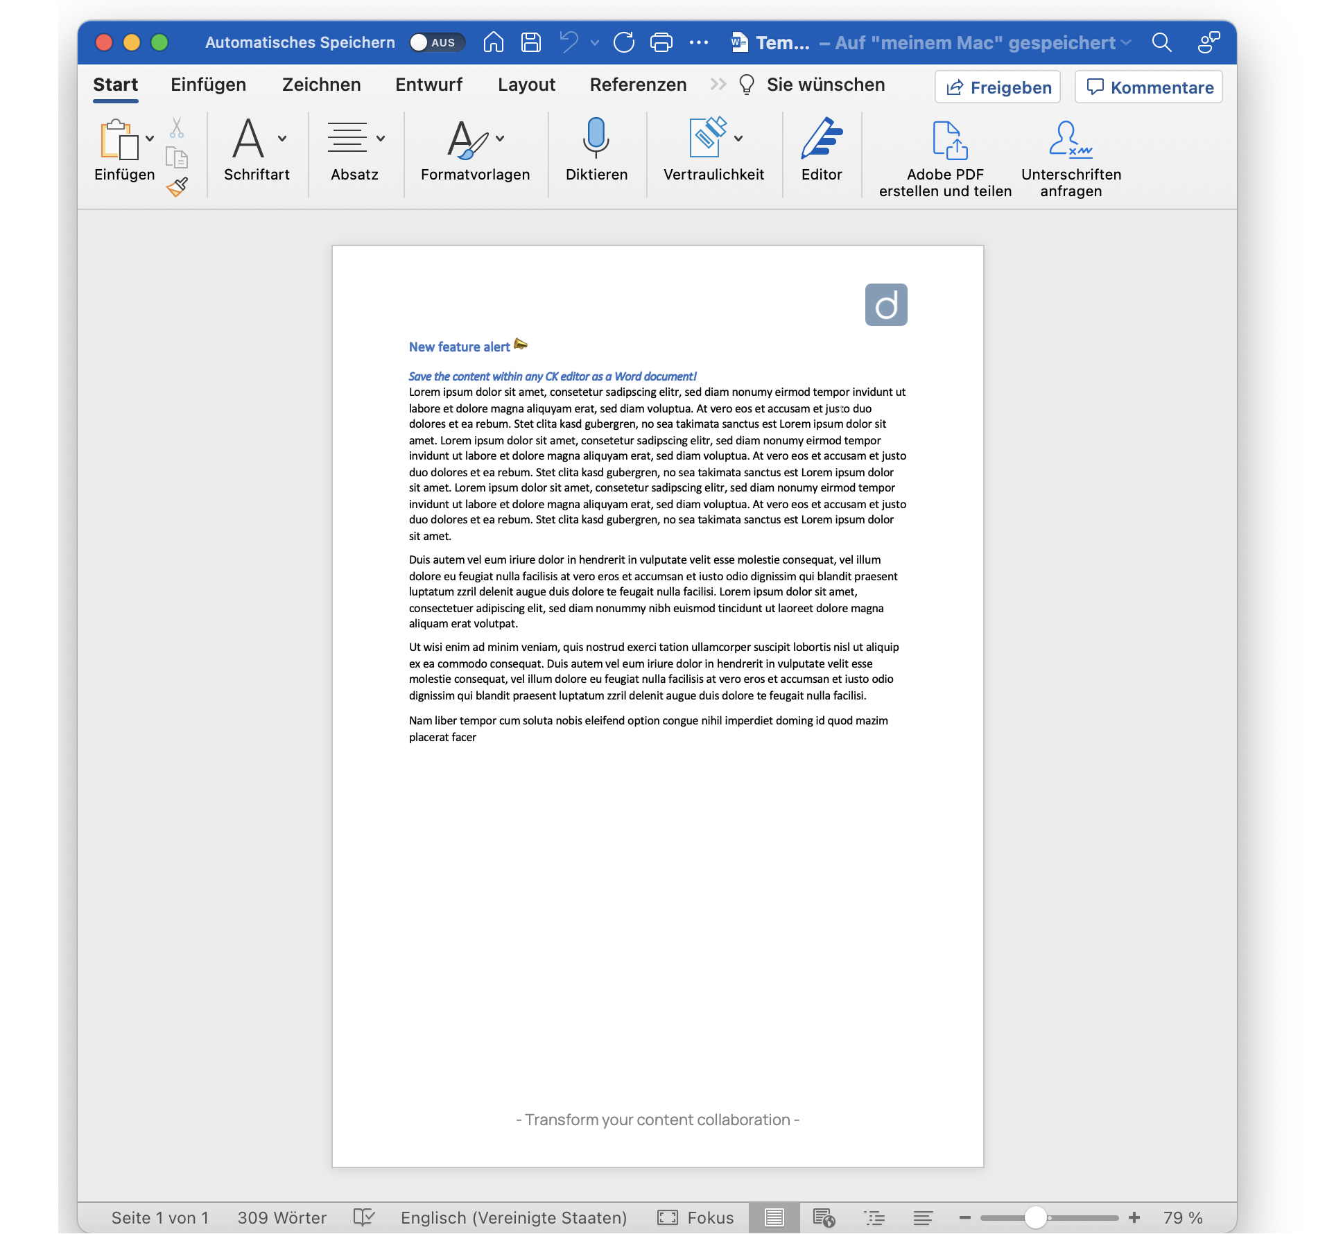Viewport: 1334px width, 1234px height.
Task: Expand the Schriftart dropdown arrow
Action: tap(282, 139)
